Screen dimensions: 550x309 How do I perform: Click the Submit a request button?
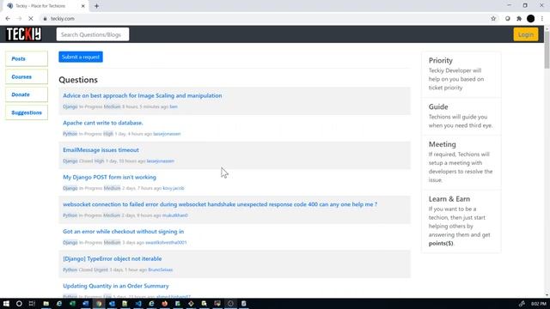pos(81,57)
